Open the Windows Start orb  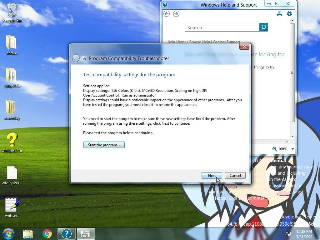click(x=8, y=234)
